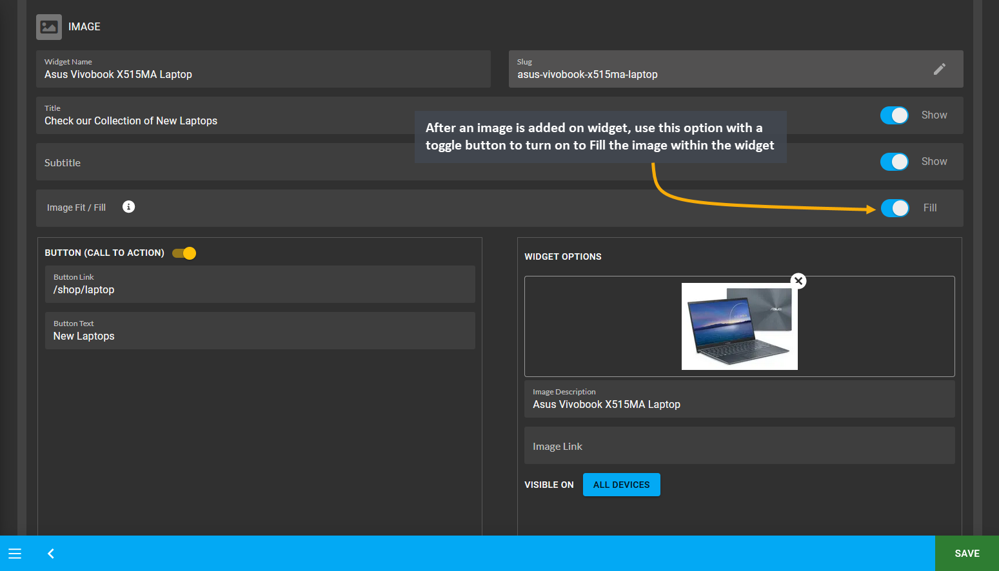Click the IMAGE heading text
This screenshot has height=571, width=999.
[84, 26]
